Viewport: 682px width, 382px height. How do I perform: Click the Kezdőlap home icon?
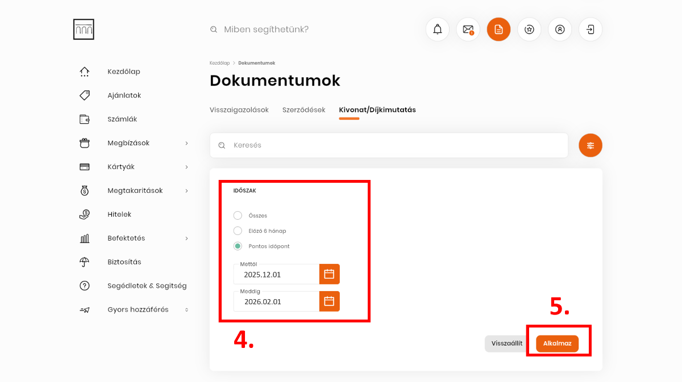coord(85,72)
